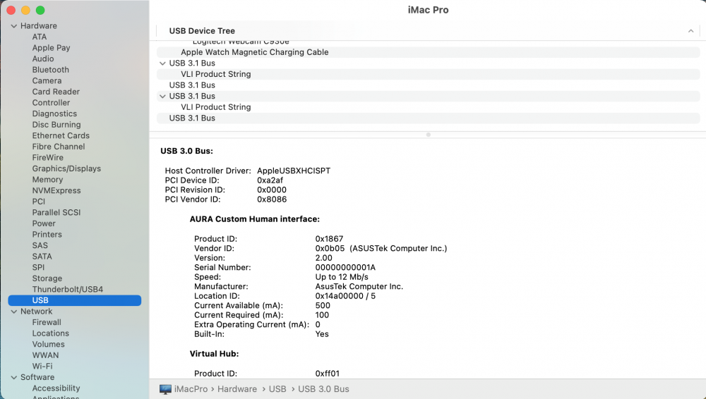The height and width of the screenshot is (399, 706).
Task: Select USB 3.1 Bus row between VLI entries
Action: point(429,85)
